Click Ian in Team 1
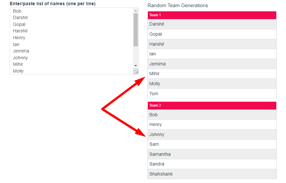This screenshot has width=286, height=183. tap(212, 54)
